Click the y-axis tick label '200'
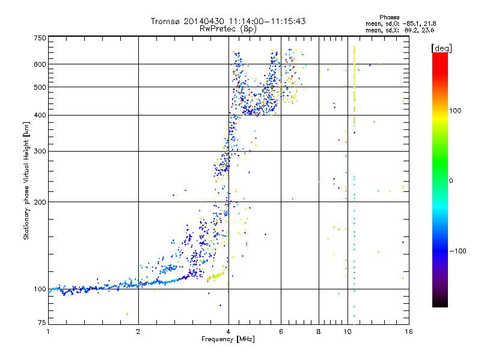Screen dimensions: 481x361 40,202
